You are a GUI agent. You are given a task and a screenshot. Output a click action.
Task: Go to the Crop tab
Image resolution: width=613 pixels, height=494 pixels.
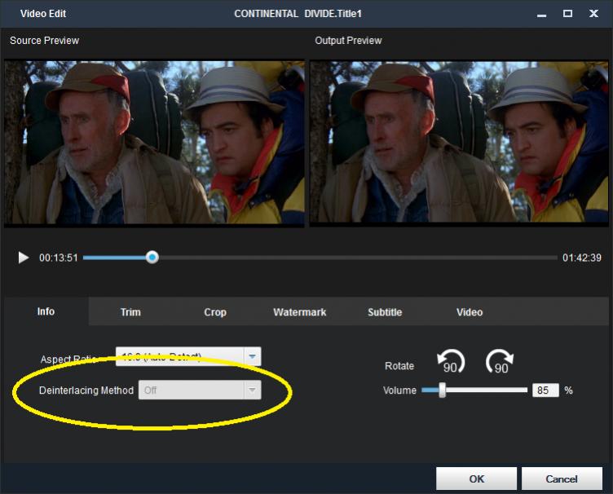tap(215, 312)
